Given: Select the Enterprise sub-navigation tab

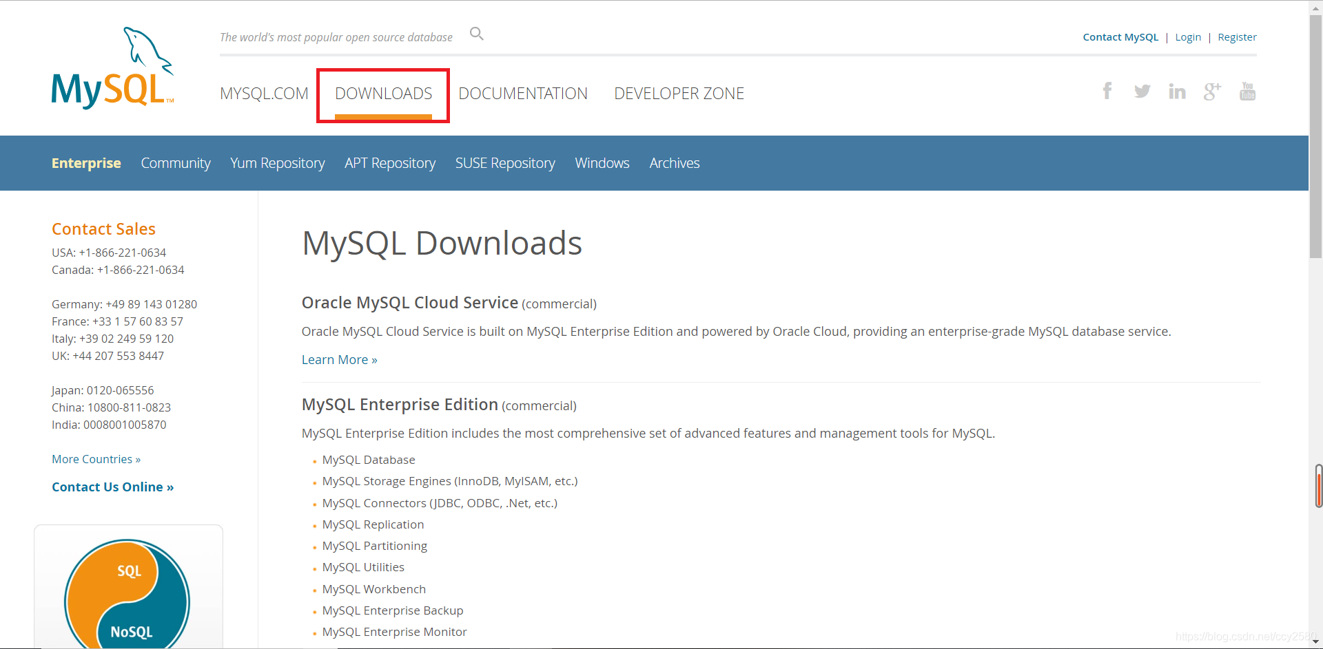Looking at the screenshot, I should pyautogui.click(x=86, y=163).
